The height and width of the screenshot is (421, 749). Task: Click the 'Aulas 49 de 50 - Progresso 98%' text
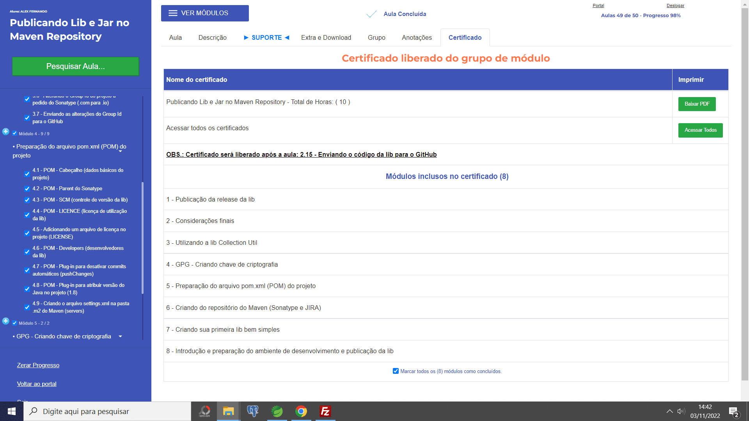(x=641, y=16)
